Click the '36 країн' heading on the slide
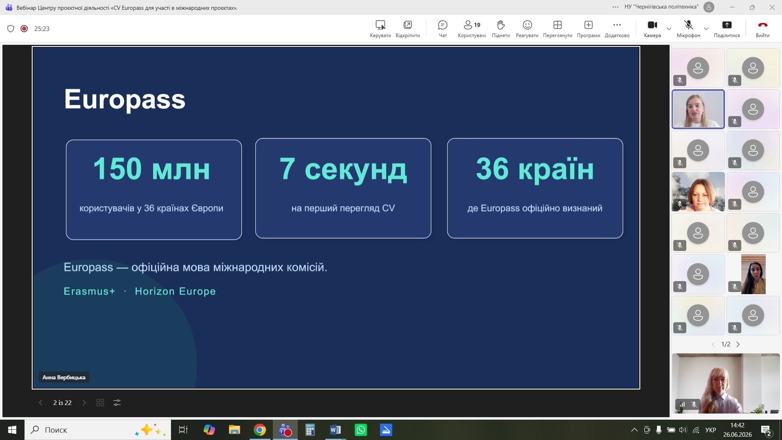This screenshot has width=782, height=440. (x=535, y=169)
